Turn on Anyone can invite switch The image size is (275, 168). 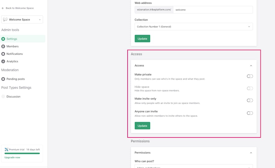point(250,113)
